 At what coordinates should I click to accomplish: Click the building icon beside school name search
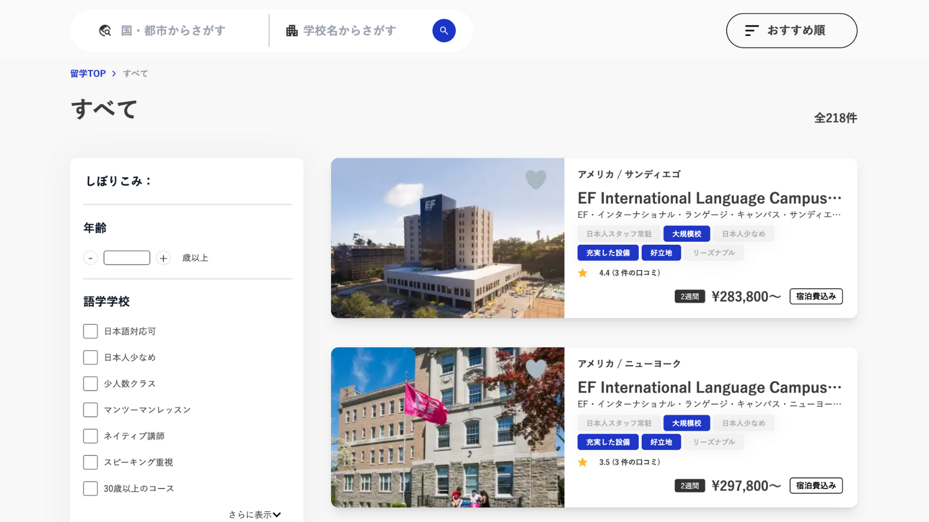[291, 31]
